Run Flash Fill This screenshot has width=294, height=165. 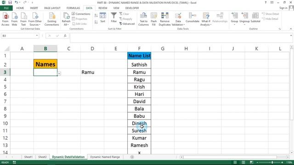pyautogui.click(x=154, y=19)
